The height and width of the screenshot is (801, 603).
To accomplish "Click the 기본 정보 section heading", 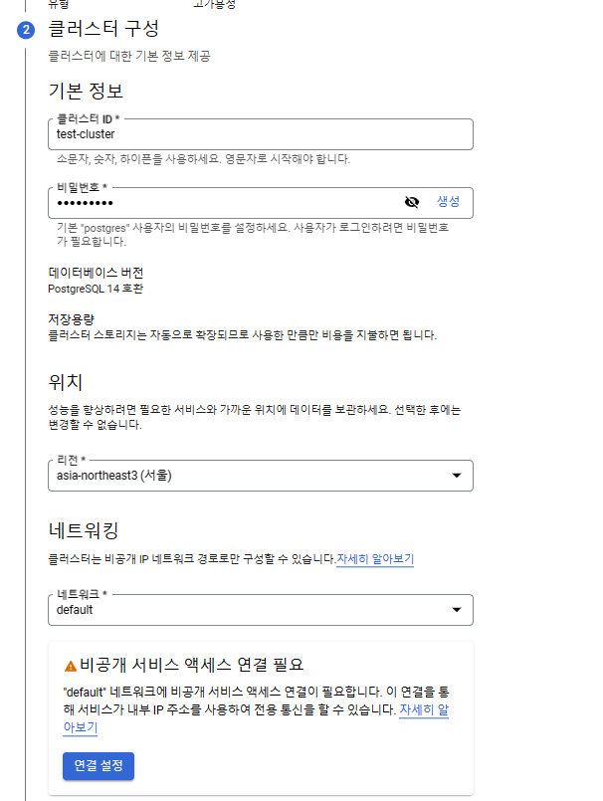I will coord(86,92).
